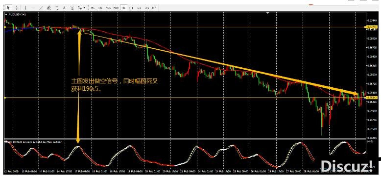Switch chart to M5 timeframe

point(100,7)
